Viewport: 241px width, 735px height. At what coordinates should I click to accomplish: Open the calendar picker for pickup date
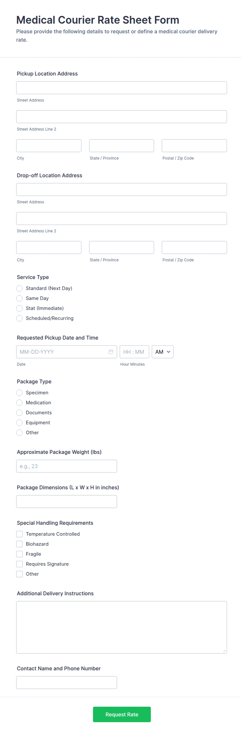click(111, 352)
